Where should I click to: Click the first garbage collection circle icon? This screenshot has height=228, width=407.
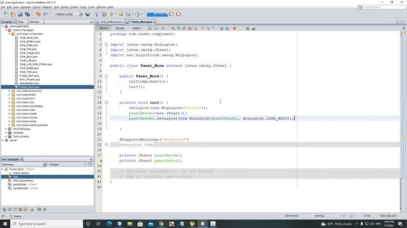[x=171, y=14]
